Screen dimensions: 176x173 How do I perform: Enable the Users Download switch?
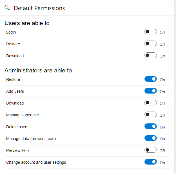151,56
